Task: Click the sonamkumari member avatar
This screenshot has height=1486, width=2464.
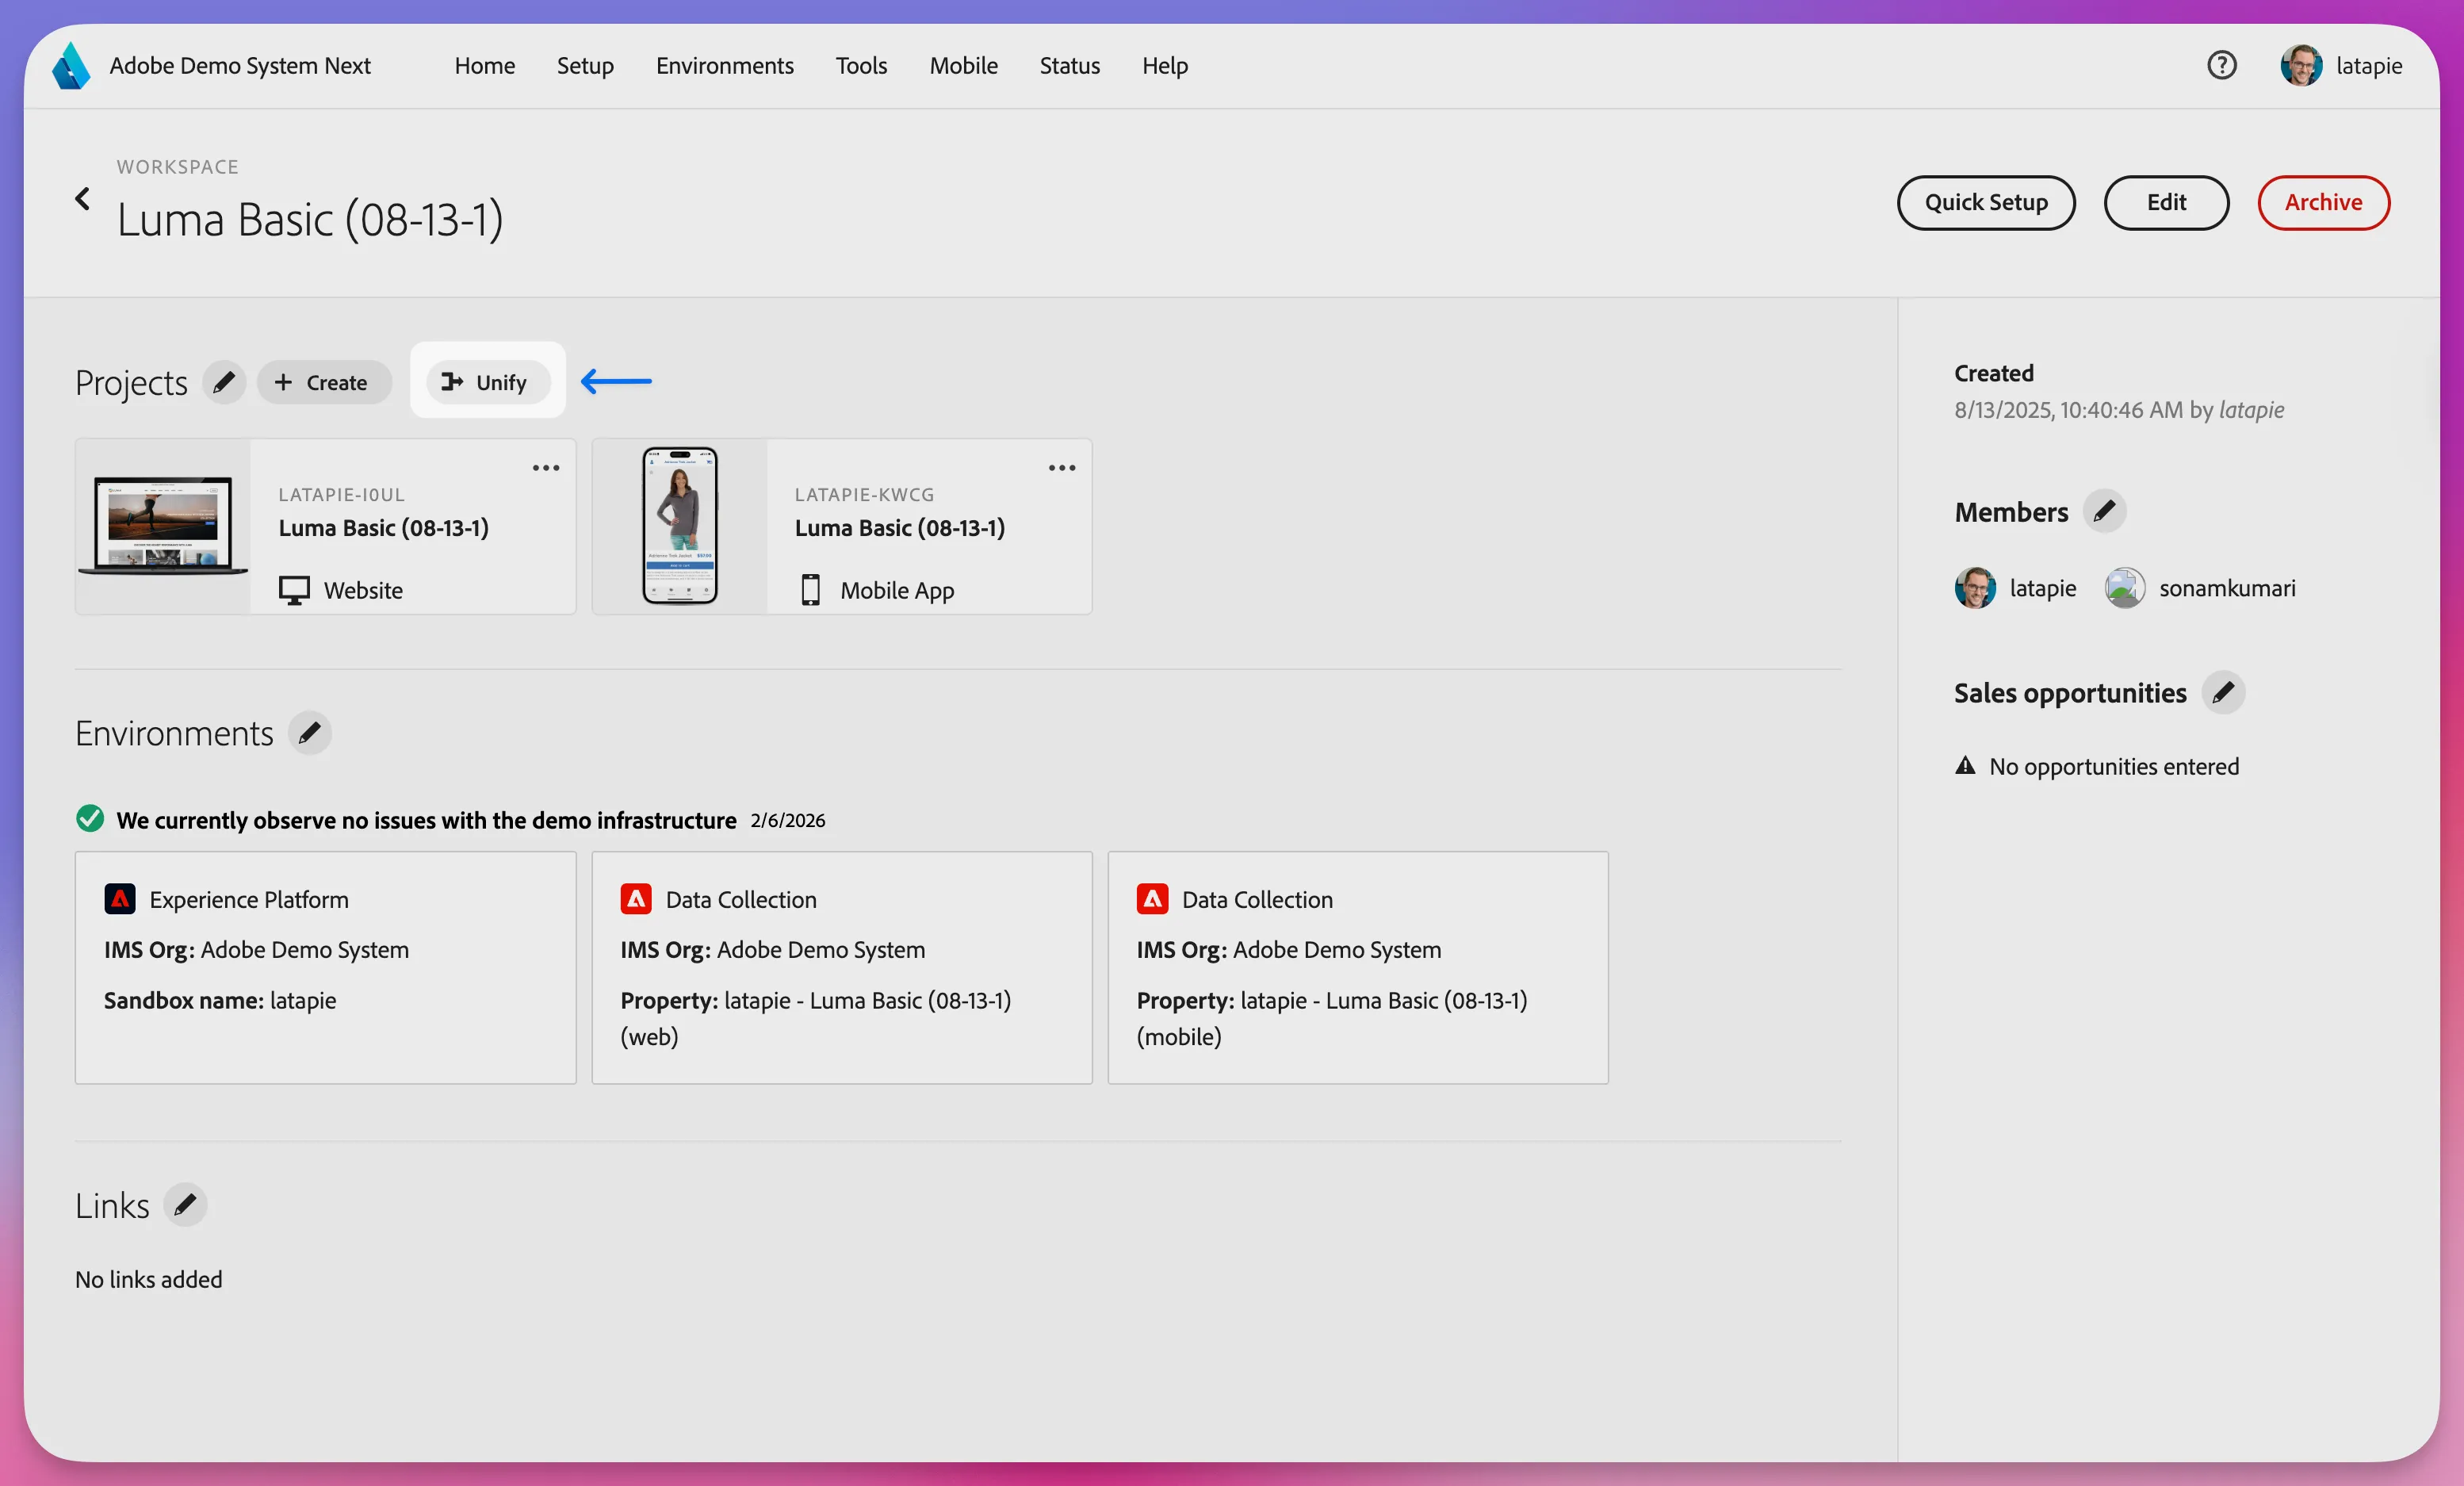Action: 2125,588
